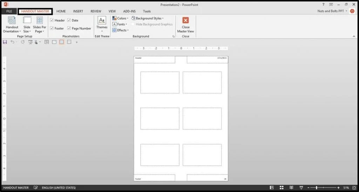
Task: Open the Effects dropdown
Action: [121, 30]
